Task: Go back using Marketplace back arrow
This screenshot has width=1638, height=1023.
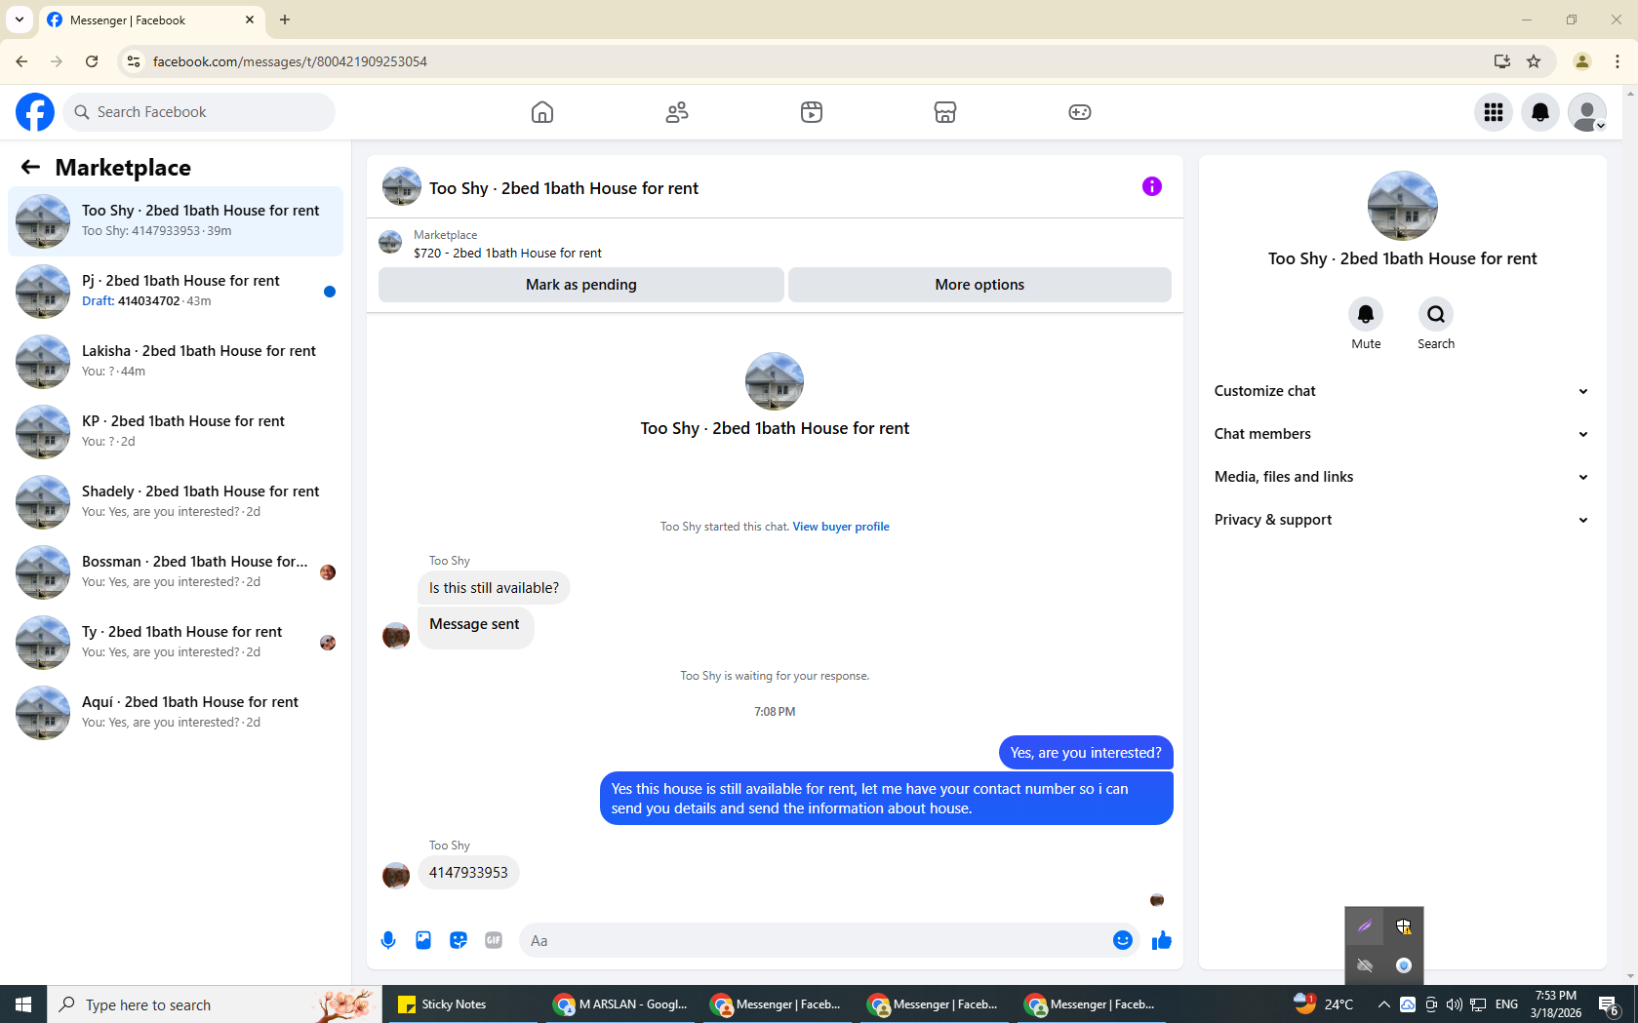Action: (30, 167)
